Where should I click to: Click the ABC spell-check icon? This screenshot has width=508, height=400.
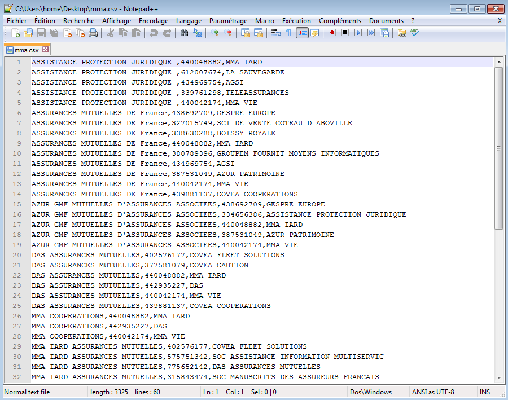point(415,33)
